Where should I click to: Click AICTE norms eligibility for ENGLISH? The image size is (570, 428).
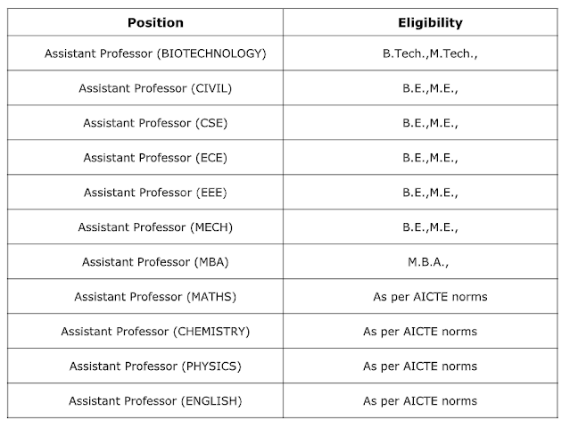(420, 400)
